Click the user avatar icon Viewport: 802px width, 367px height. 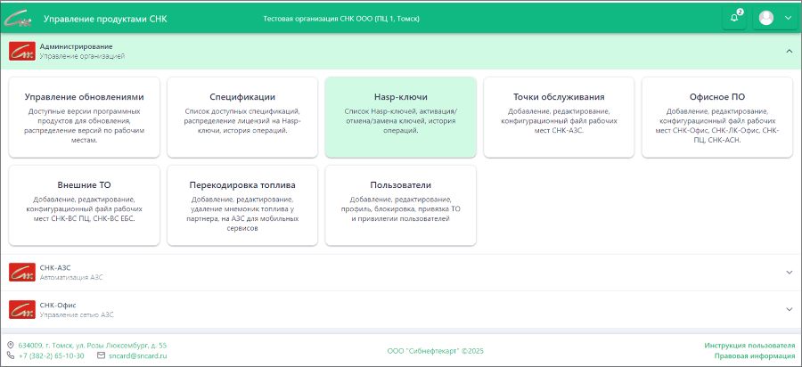tap(765, 18)
